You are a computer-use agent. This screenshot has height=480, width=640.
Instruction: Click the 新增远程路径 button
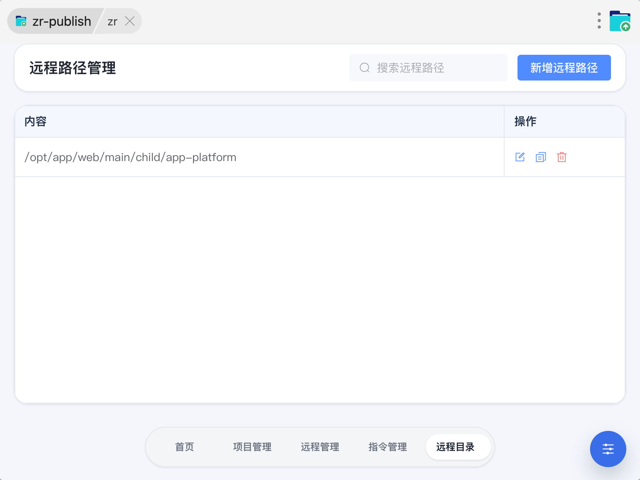(x=564, y=68)
